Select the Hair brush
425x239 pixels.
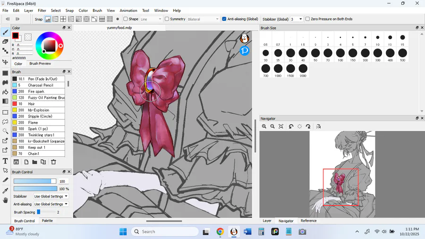click(38, 104)
